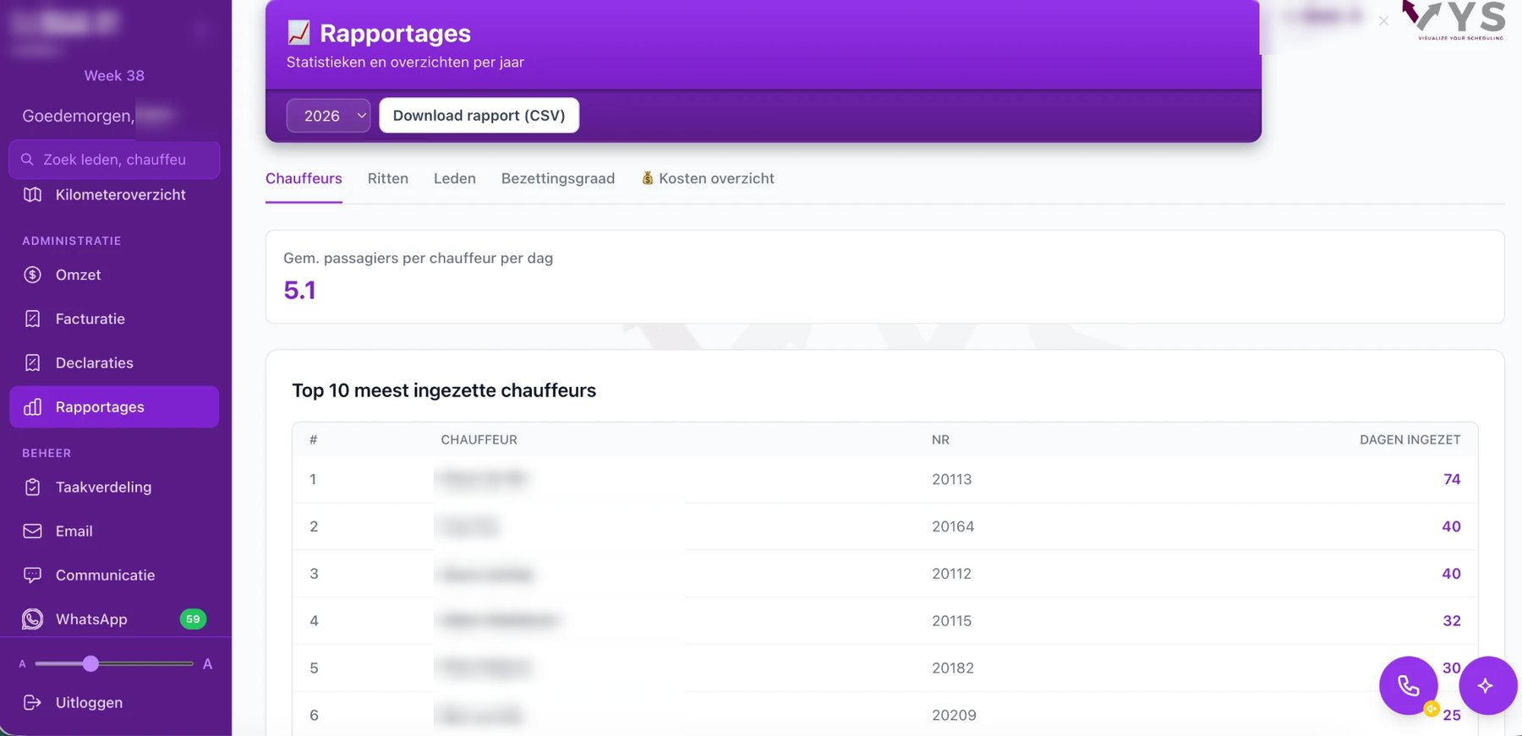Adjust the font size slider handle
The height and width of the screenshot is (736, 1522).
(90, 663)
